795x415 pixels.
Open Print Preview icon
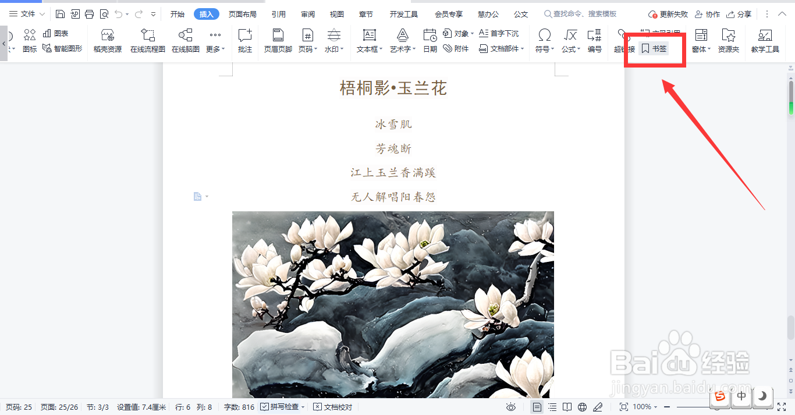click(104, 14)
